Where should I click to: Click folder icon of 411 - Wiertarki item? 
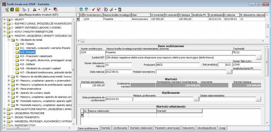tap(17, 48)
